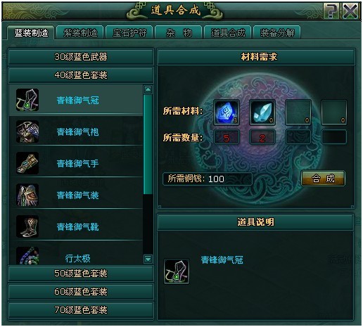
Task: Switch to the 宝石护符 tab
Action: [129, 33]
